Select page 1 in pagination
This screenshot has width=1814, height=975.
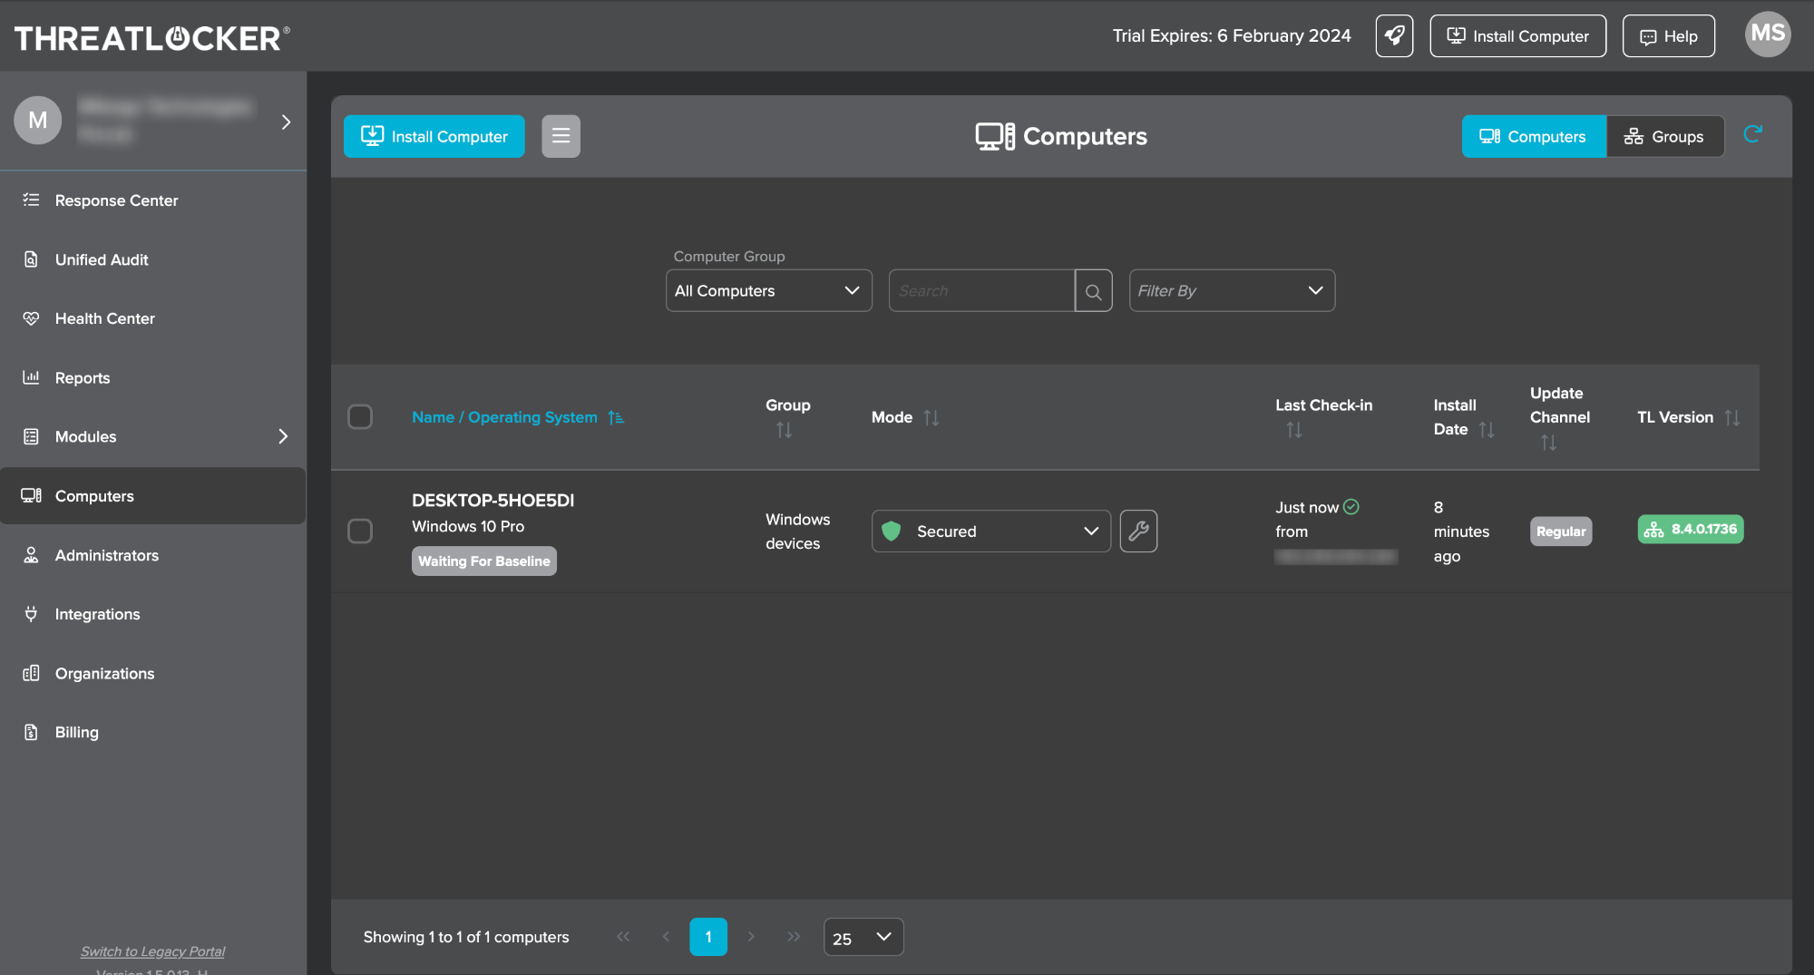pos(708,937)
